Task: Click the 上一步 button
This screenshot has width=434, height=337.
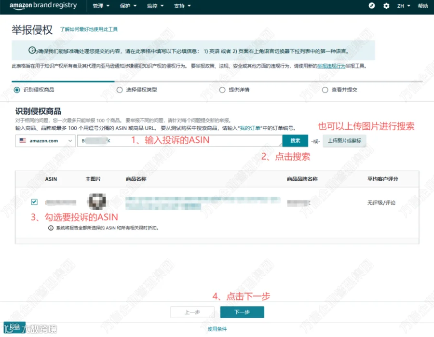Action: coord(192,312)
